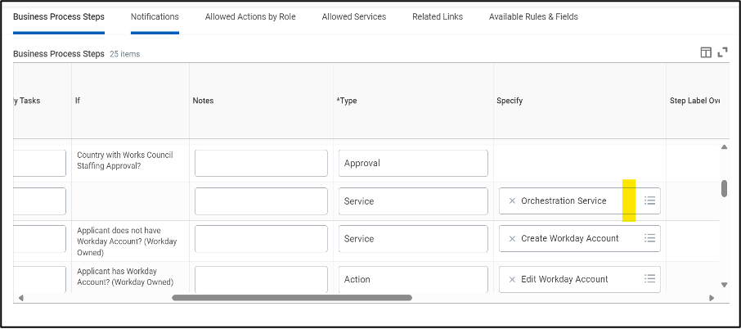
Task: Go to Related Links tab
Action: 437,17
